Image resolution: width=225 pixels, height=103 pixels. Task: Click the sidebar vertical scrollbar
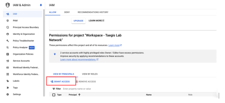[x=44, y=53]
